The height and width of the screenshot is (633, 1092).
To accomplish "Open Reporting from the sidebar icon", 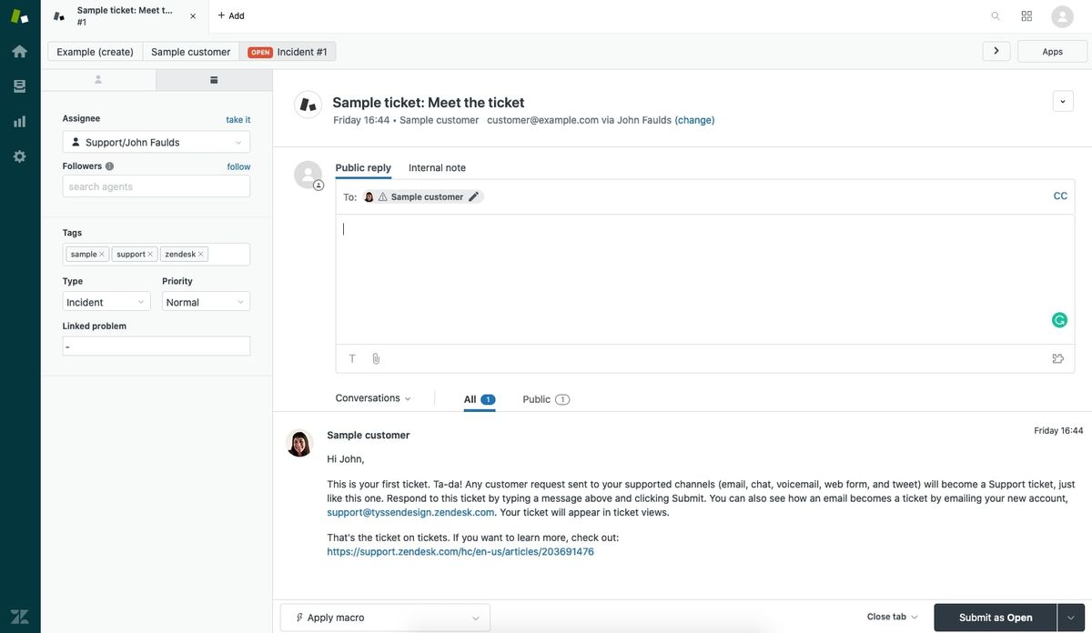I will point(19,121).
